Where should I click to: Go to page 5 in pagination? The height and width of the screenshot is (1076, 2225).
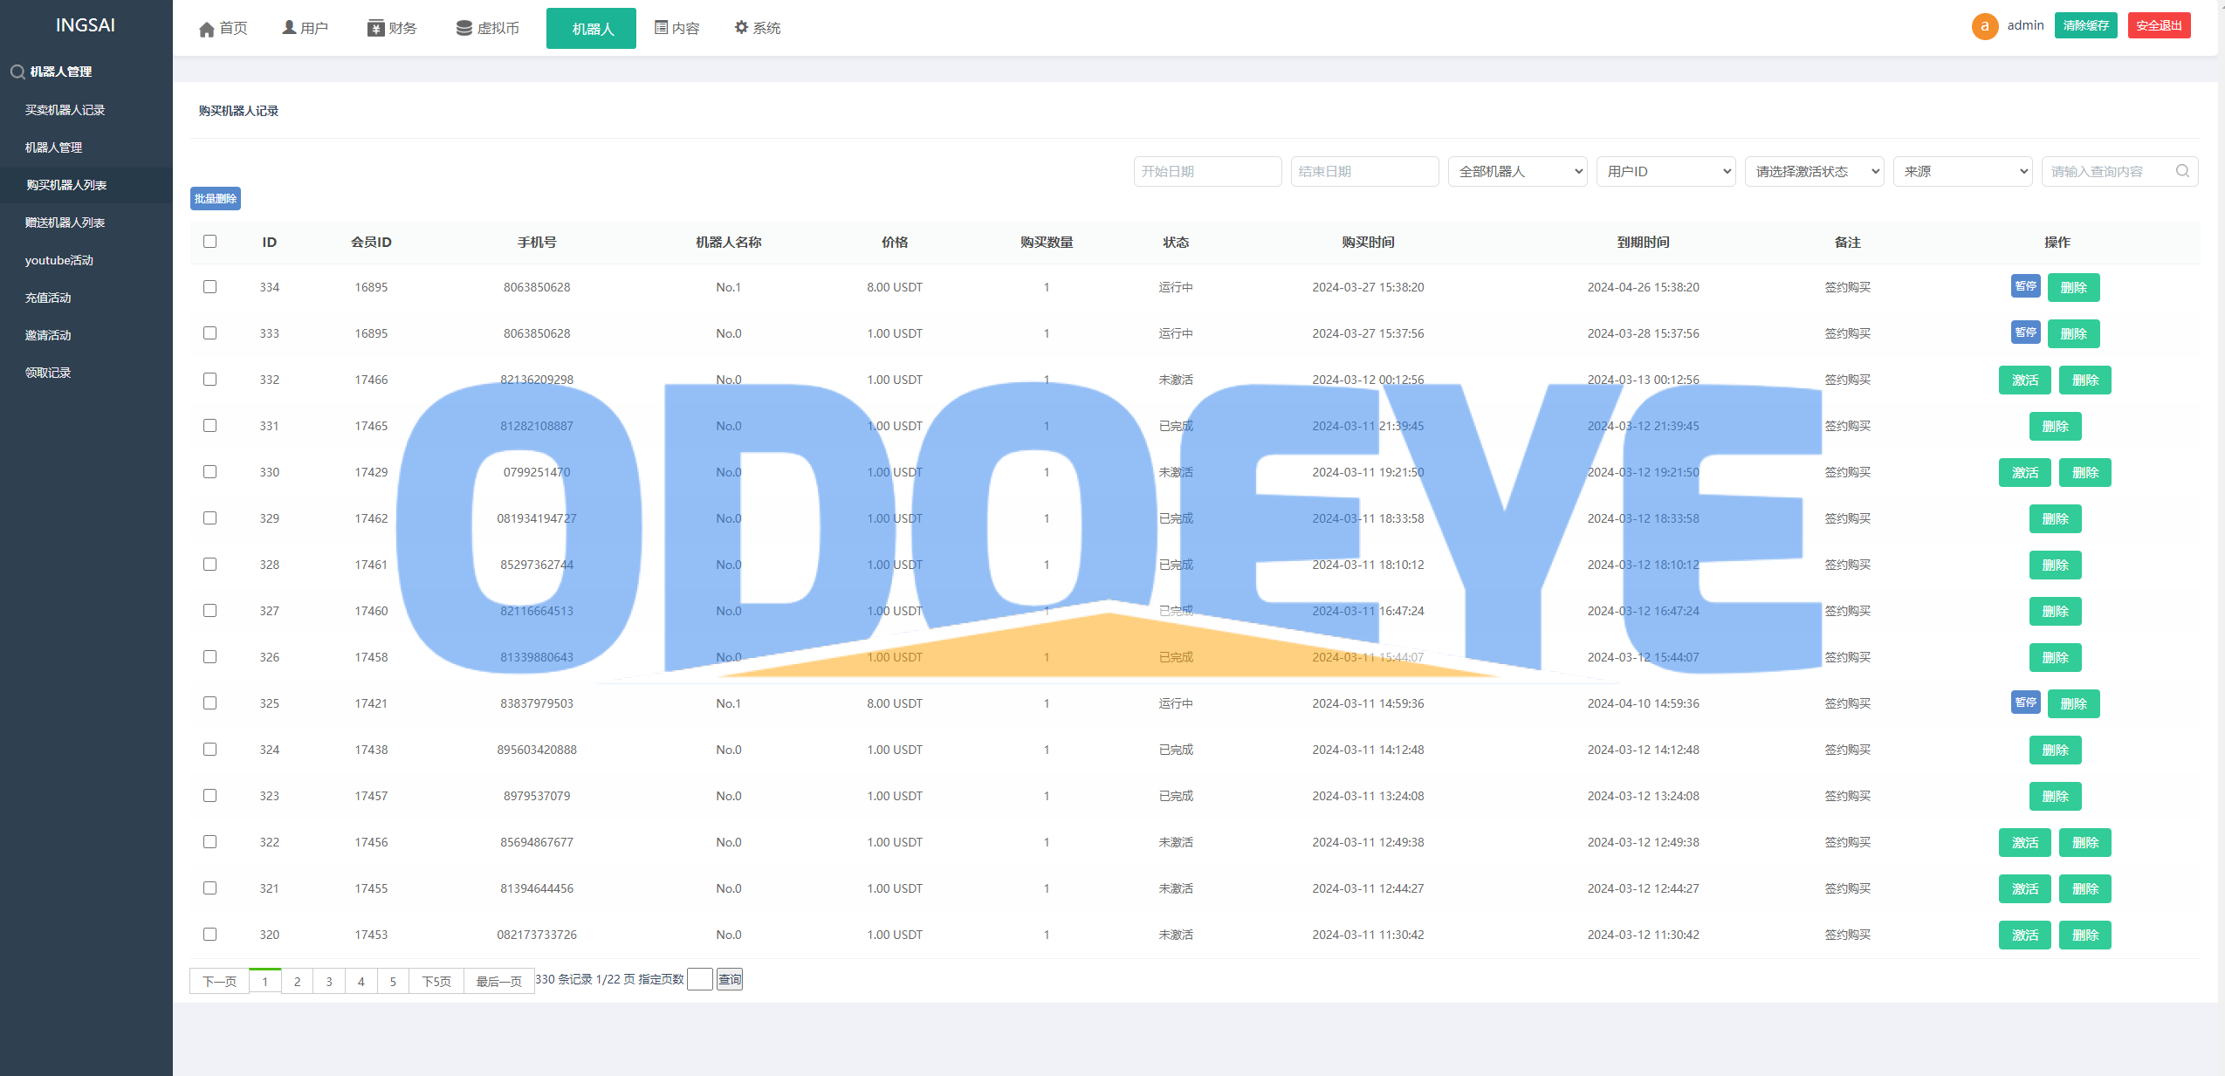click(393, 981)
